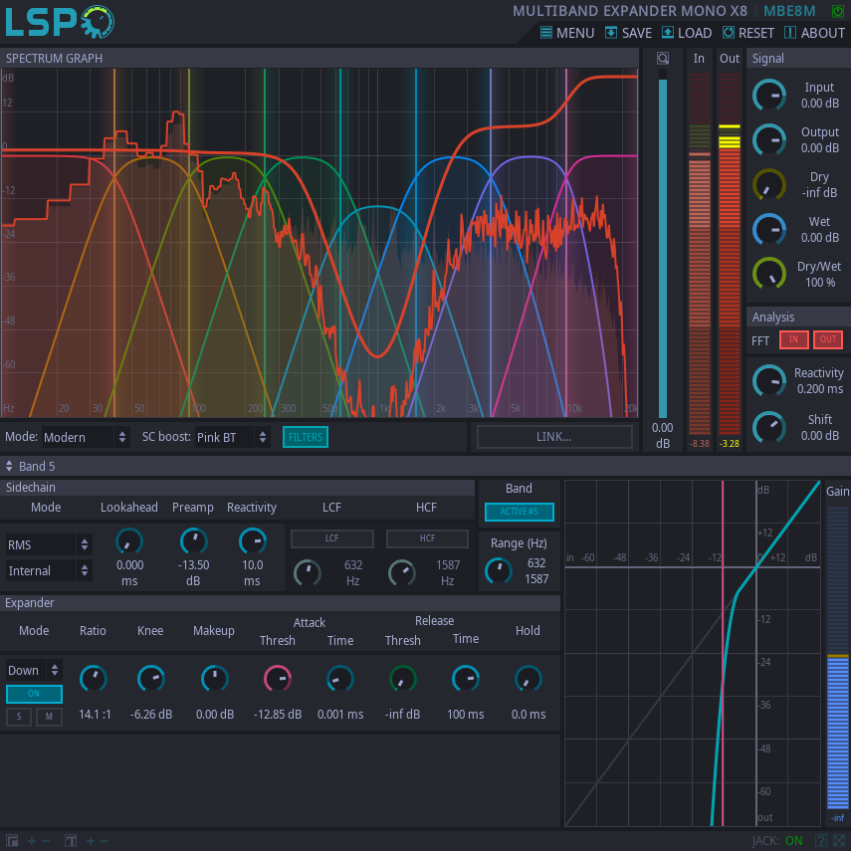Click the sidechain Reactivity knob
Image resolution: width=851 pixels, height=851 pixels.
[253, 541]
